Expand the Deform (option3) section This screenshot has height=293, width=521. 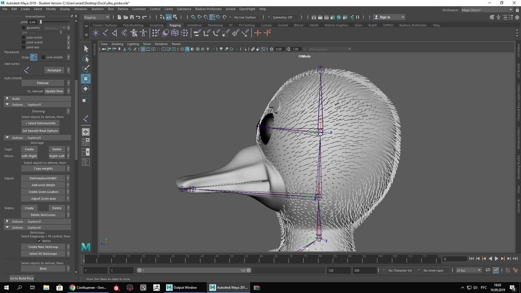pos(7,221)
